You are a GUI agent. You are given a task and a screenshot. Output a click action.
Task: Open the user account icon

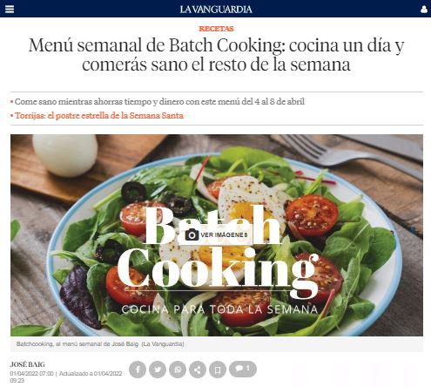(424, 10)
